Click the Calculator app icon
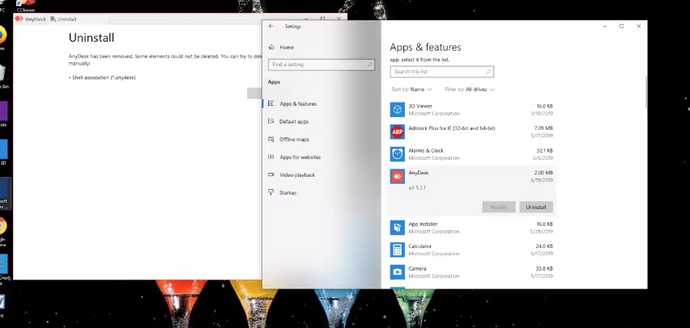Image resolution: width=690 pixels, height=328 pixels. click(x=398, y=250)
